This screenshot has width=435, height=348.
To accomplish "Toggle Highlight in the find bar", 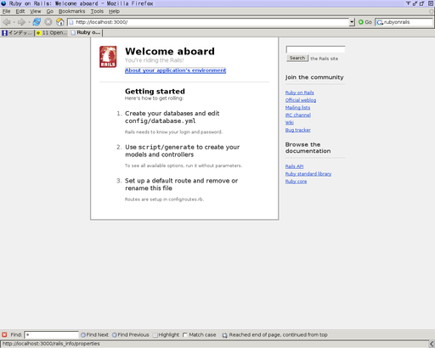I will tap(166, 334).
